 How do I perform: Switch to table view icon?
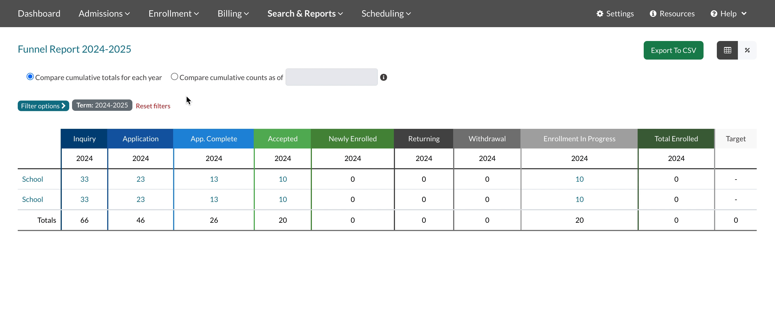[x=727, y=50]
